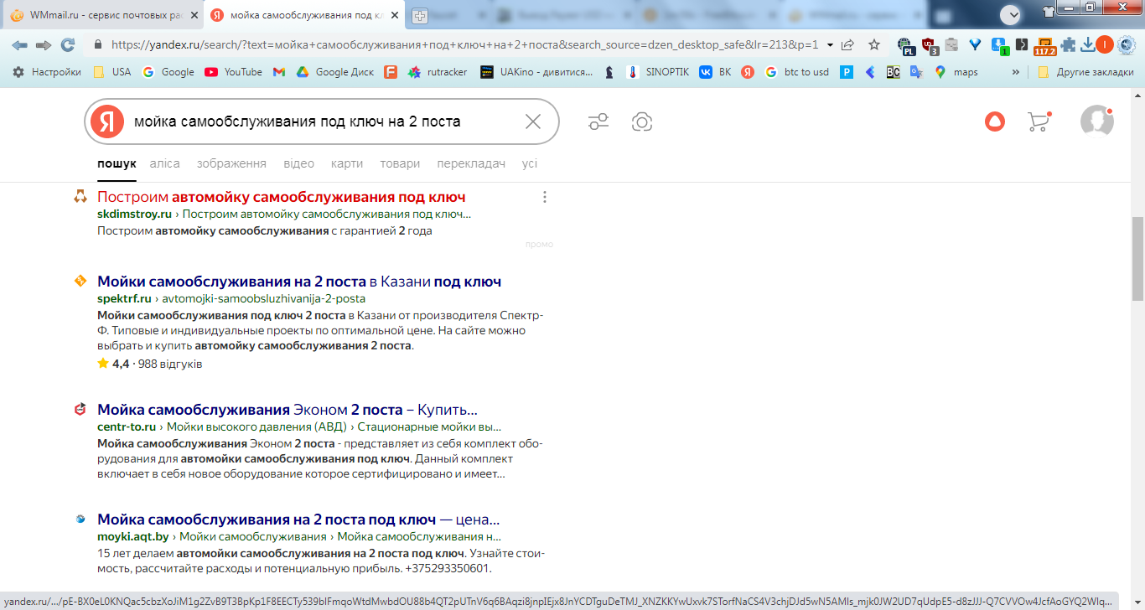Share the page using the share icon

847,45
